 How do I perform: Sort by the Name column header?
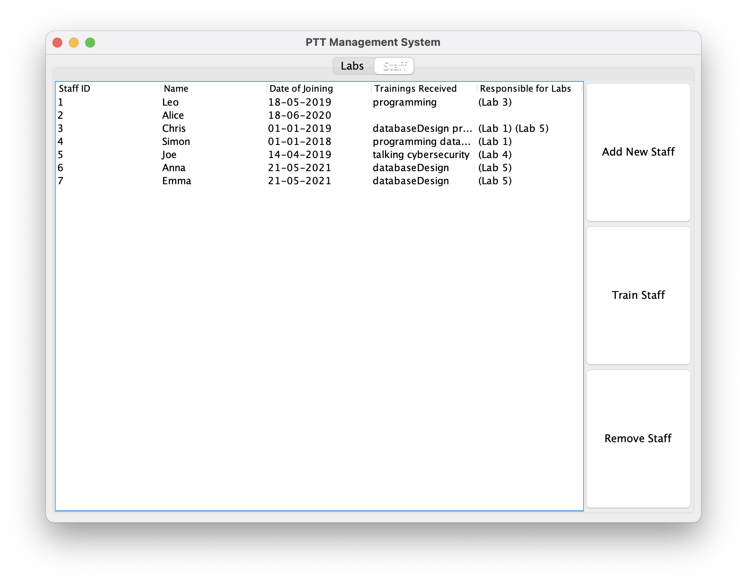pyautogui.click(x=176, y=88)
